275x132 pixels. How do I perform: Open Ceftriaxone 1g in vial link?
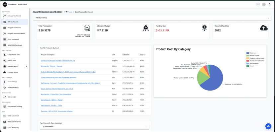point(70,83)
